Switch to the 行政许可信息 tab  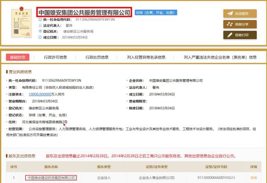click(55, 57)
